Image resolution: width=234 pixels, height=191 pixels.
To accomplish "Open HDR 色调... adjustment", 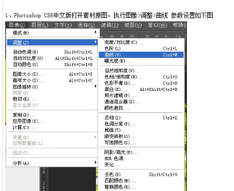I will click(141, 158).
